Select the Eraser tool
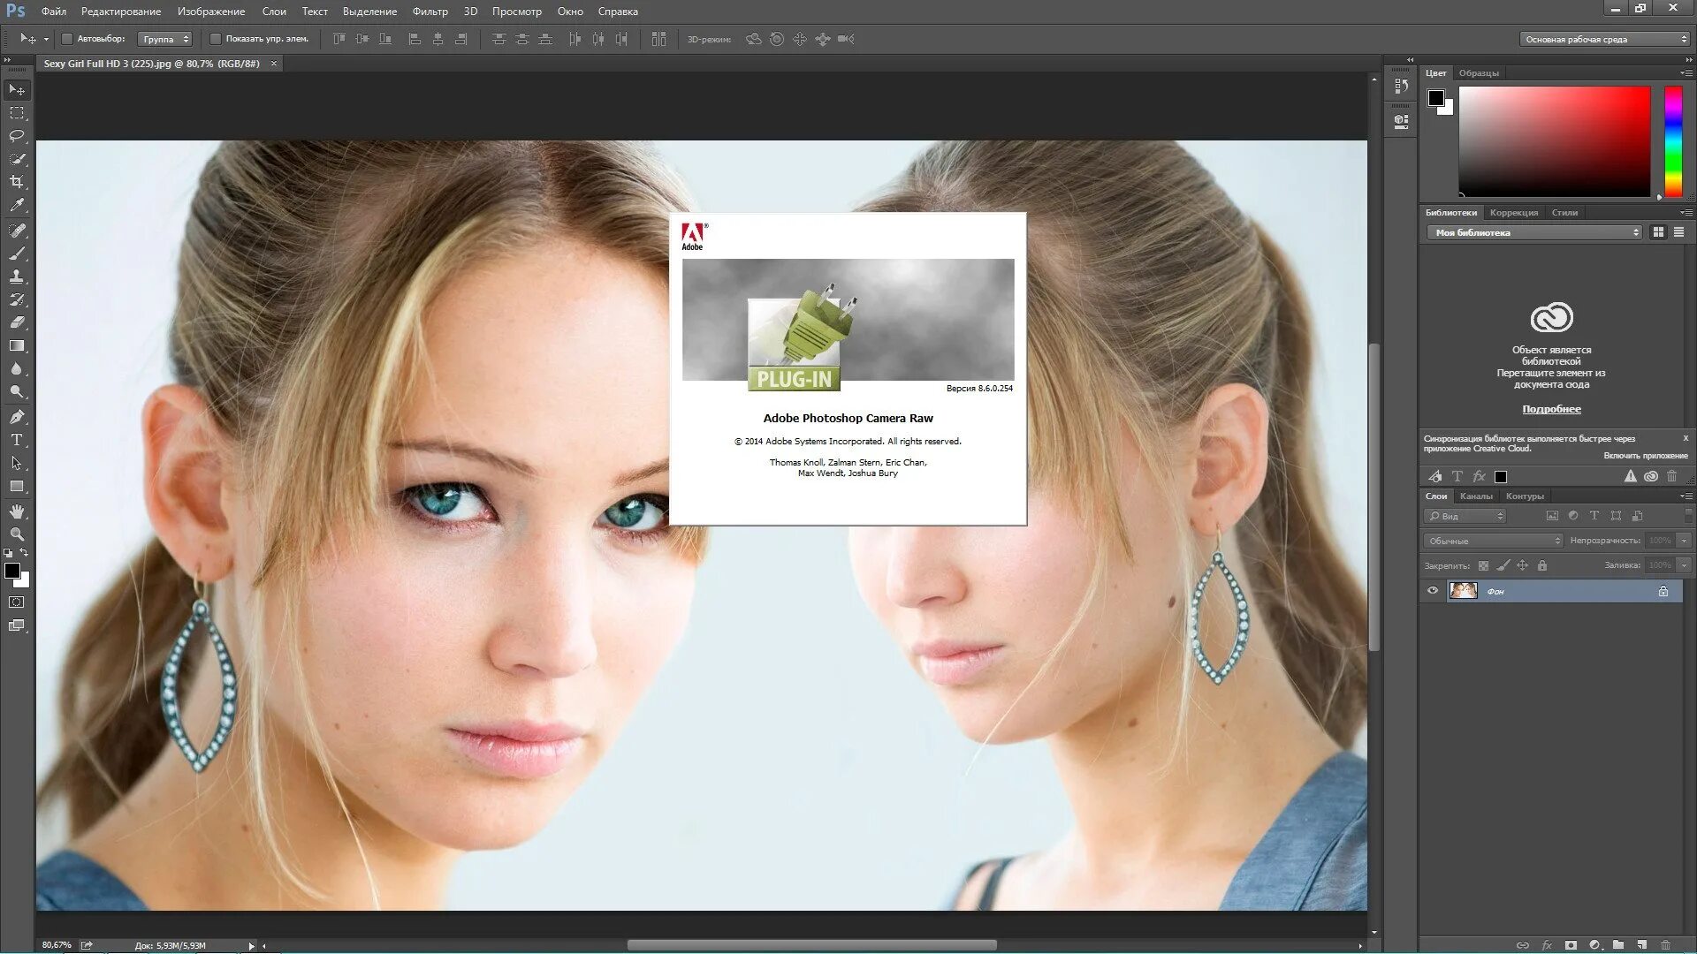 pyautogui.click(x=17, y=322)
